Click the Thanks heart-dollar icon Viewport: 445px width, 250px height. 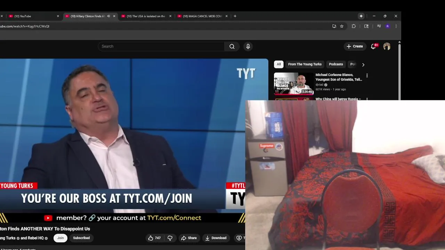(239, 238)
